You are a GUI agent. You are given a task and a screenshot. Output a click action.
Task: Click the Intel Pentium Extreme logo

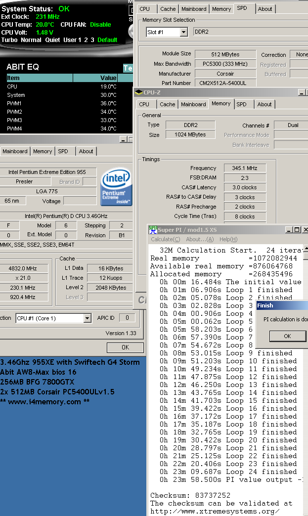[117, 188]
